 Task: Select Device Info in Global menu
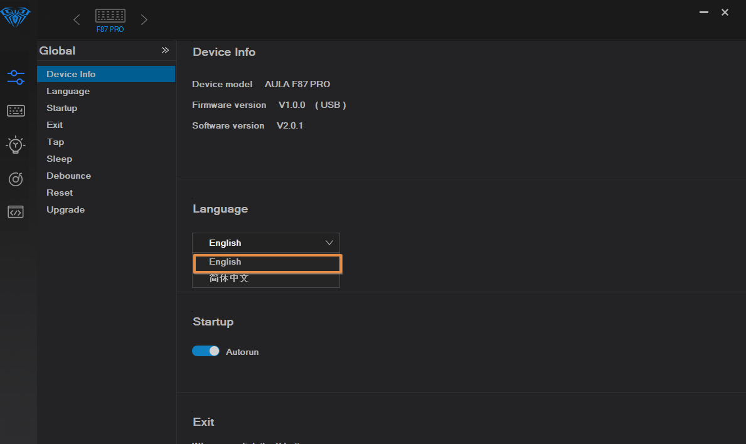[106, 74]
